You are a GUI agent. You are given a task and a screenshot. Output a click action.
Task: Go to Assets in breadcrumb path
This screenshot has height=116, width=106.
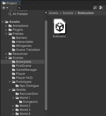pos(54,13)
